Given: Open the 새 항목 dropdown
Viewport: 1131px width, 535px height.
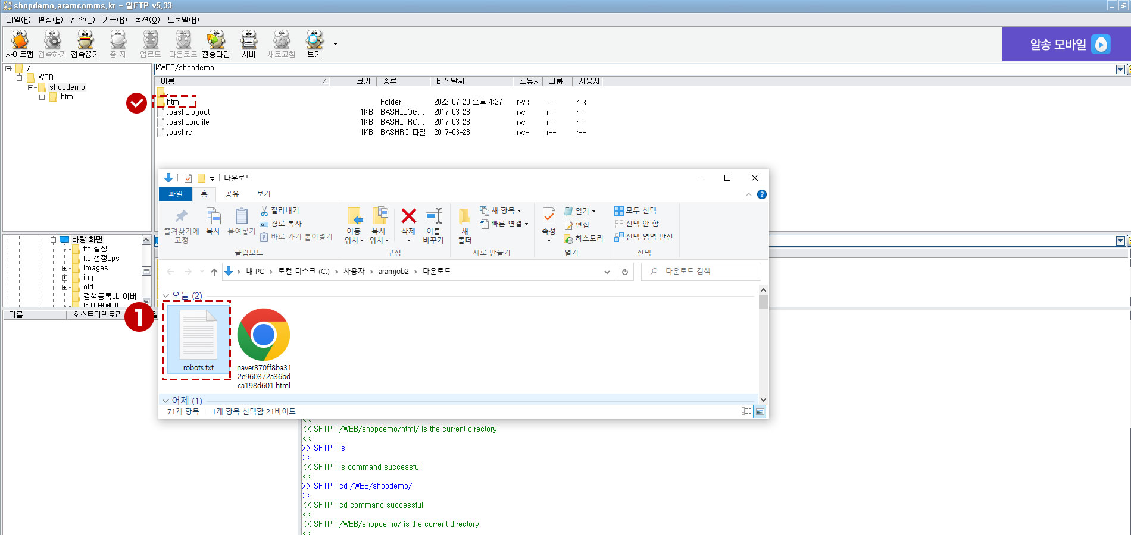Looking at the screenshot, I should 501,210.
